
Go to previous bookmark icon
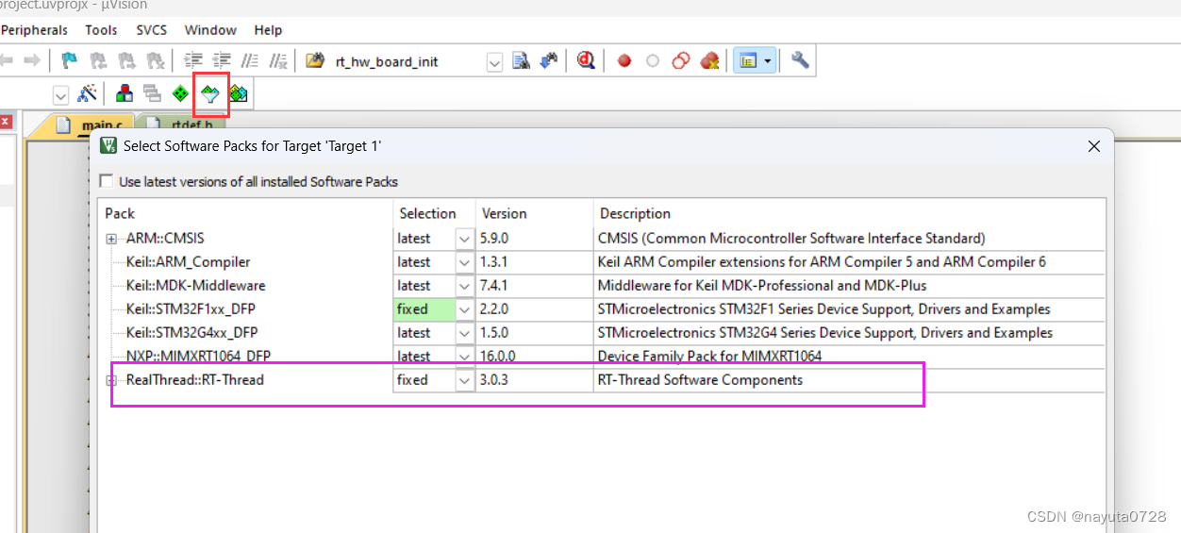(97, 61)
